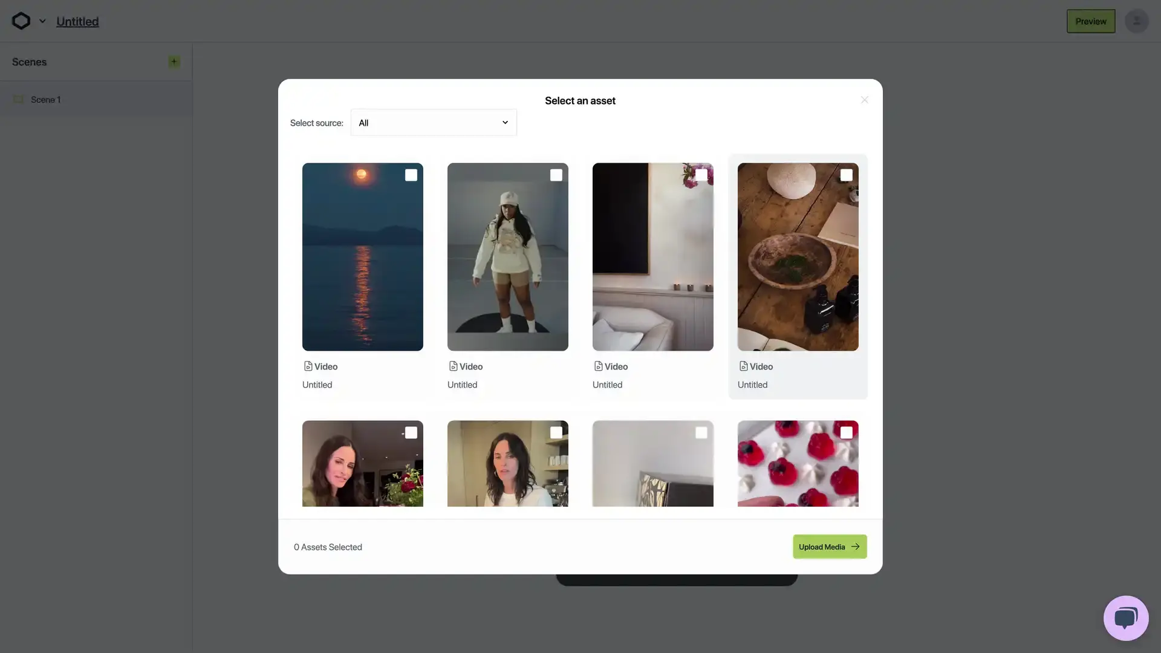Screen dimensions: 1161x653
Task: Click the close dialog X icon
Action: coord(863,100)
